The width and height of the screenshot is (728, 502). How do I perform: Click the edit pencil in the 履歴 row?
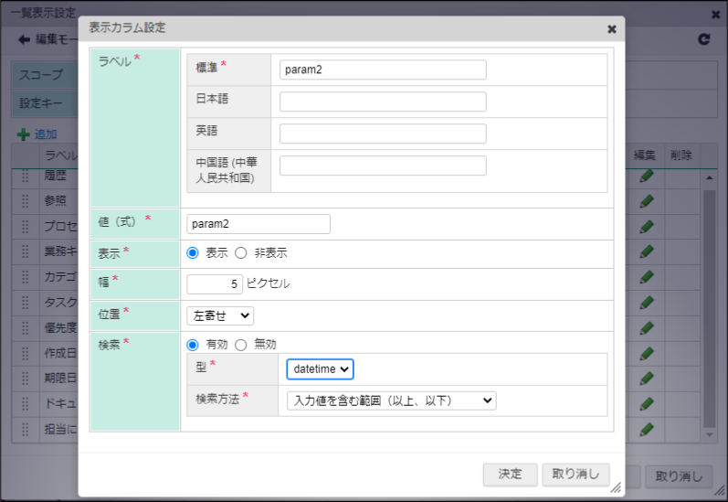pyautogui.click(x=647, y=176)
